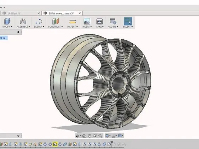The width and height of the screenshot is (199, 149).
Task: Open the ADD-INS dropdown menu
Action: pyautogui.click(x=113, y=27)
